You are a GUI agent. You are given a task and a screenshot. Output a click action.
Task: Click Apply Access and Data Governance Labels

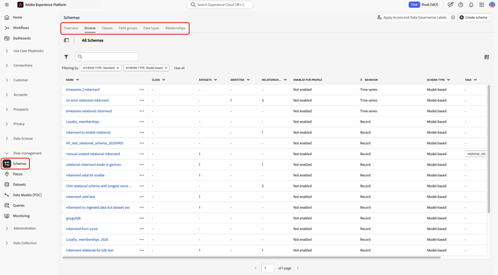412,17
